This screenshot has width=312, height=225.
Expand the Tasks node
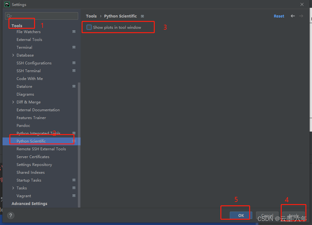[x=13, y=188]
